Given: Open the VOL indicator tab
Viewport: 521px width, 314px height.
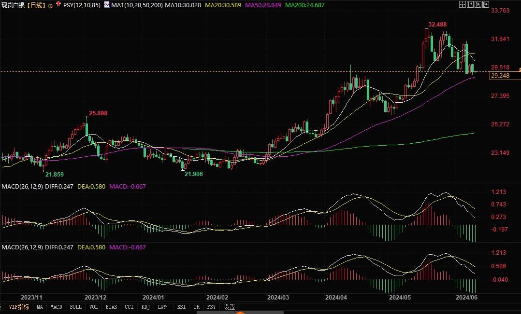Looking at the screenshot, I should pos(94,307).
